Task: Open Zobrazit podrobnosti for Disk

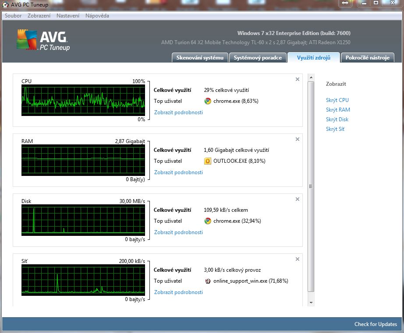Action: [178, 232]
